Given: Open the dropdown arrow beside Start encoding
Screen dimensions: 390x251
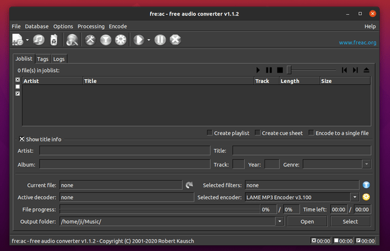Looking at the screenshot, I should click(149, 40).
